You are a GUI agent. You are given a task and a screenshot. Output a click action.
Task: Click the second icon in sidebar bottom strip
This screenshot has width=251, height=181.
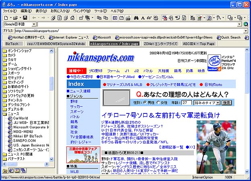coord(11,171)
